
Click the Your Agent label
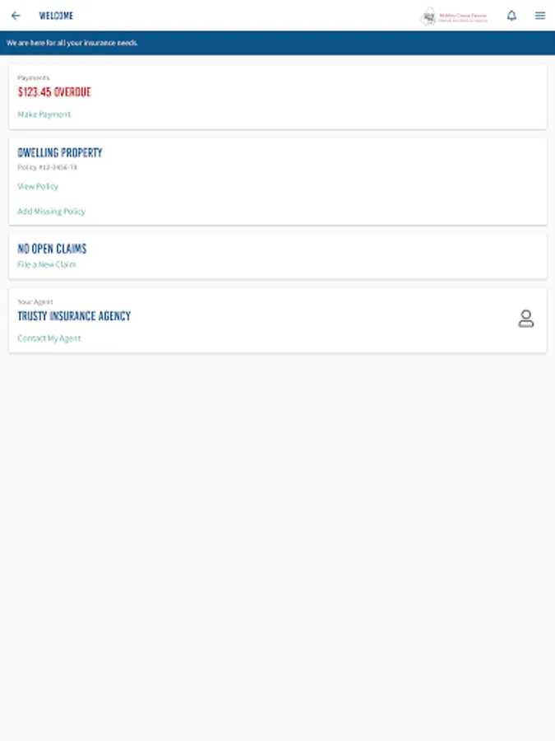click(35, 302)
